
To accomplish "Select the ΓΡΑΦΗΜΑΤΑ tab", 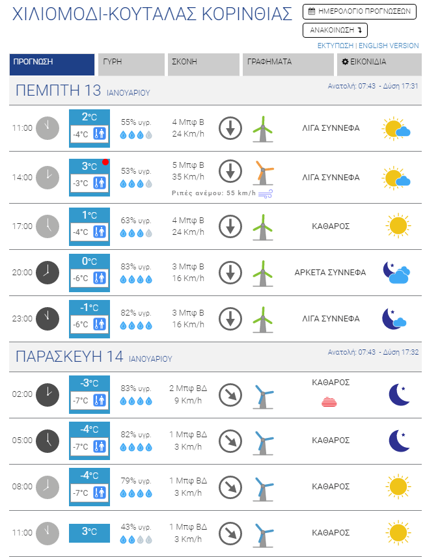I will (x=288, y=62).
